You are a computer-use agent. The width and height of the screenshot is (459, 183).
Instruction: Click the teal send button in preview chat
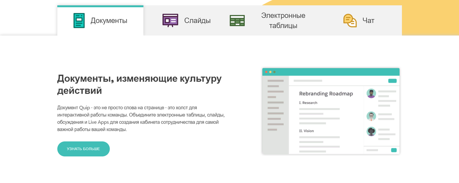[x=394, y=150]
